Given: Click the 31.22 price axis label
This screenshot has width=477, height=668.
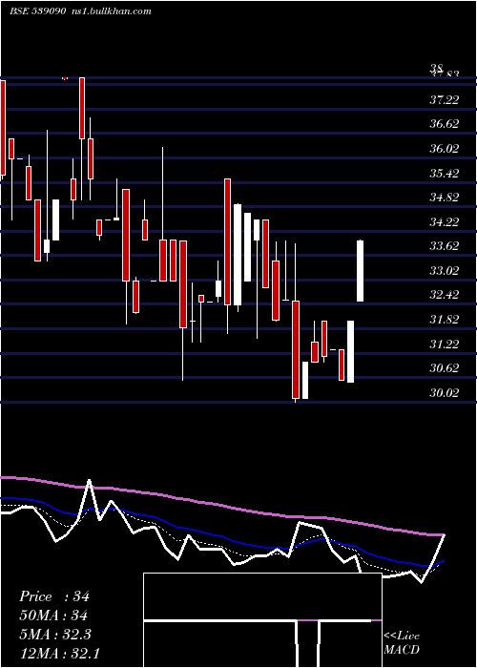Looking at the screenshot, I should tap(445, 344).
